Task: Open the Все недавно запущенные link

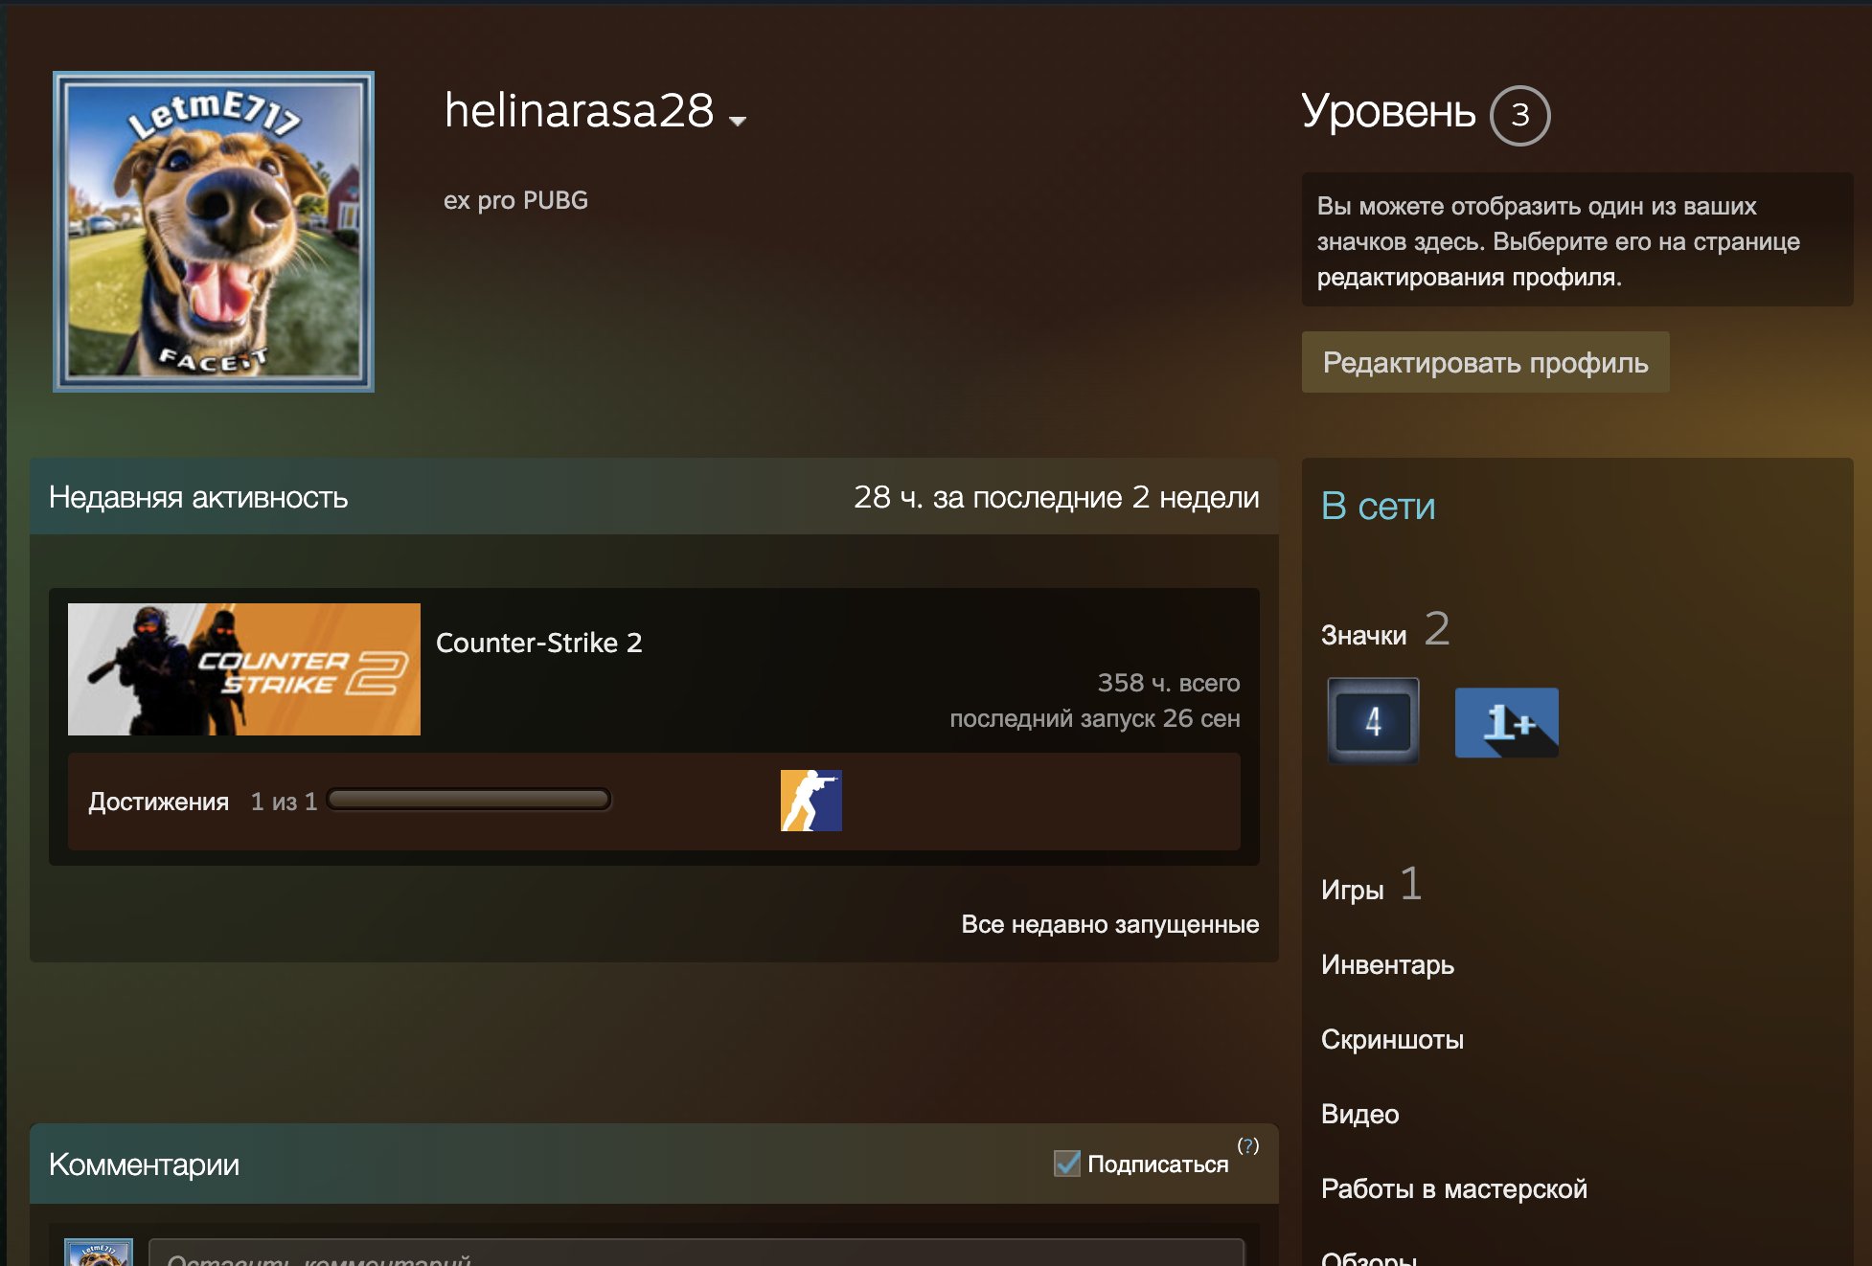Action: coord(1109,924)
